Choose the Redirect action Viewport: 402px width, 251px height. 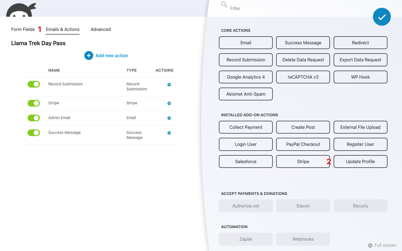pyautogui.click(x=360, y=43)
